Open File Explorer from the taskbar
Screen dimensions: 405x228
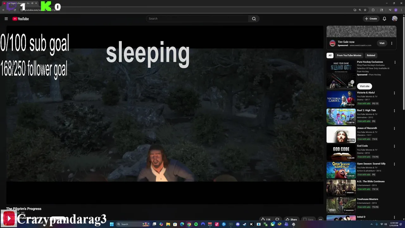[168, 224]
